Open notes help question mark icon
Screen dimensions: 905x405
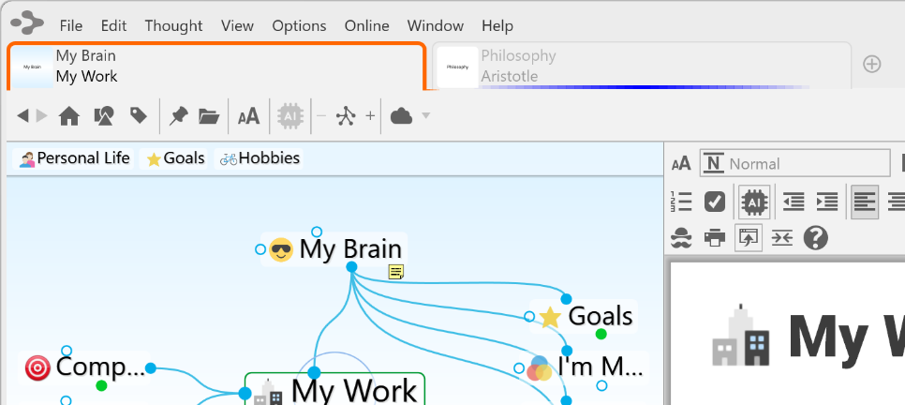click(816, 238)
